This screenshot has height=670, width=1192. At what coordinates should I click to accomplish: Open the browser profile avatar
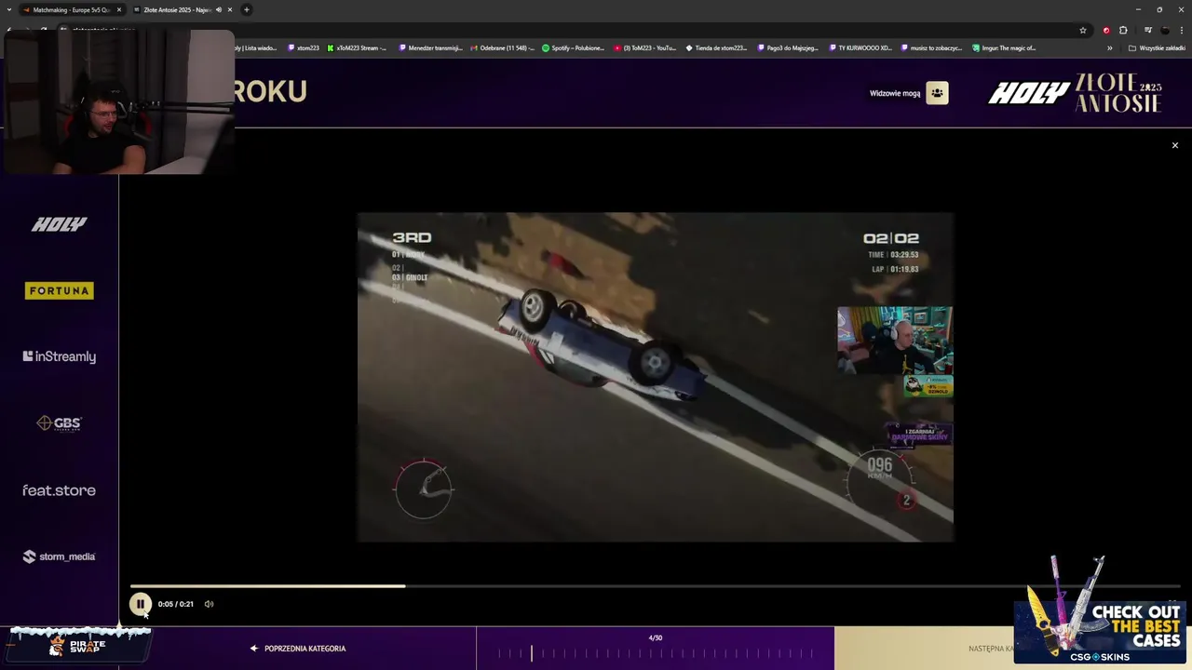point(1164,30)
